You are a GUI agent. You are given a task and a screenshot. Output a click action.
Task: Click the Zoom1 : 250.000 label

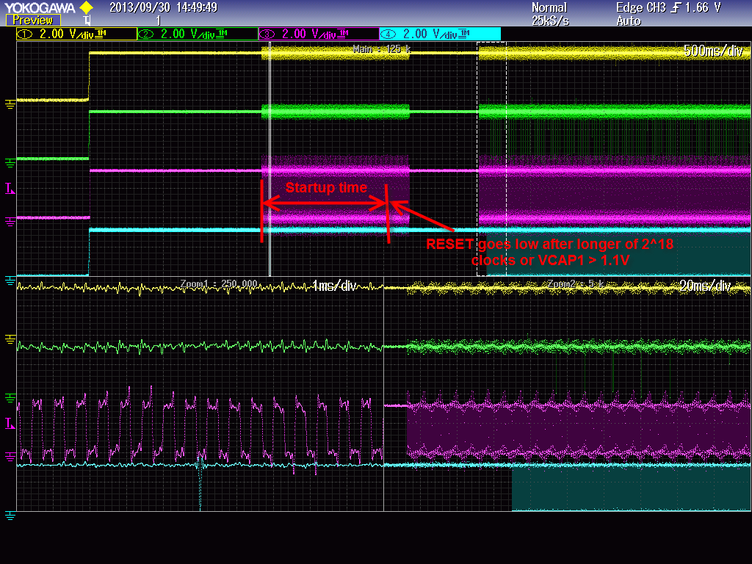coord(219,283)
